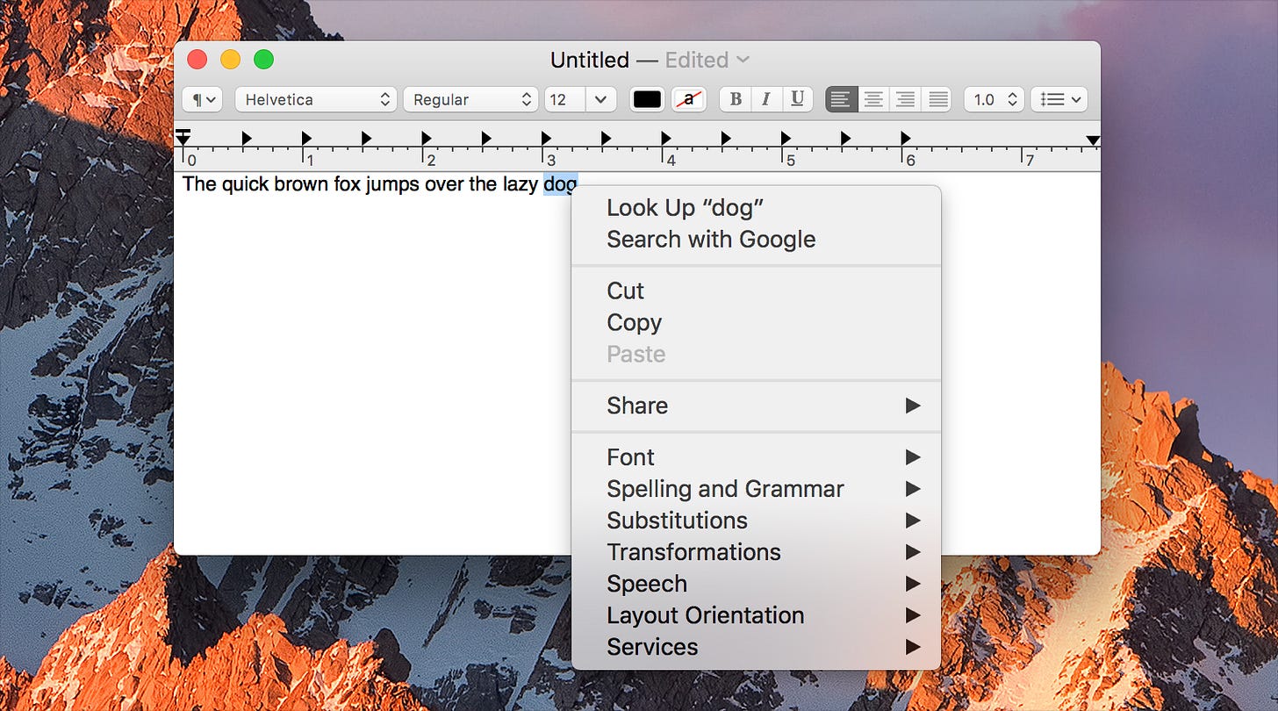Choose Look Up "dog" in the menu
The height and width of the screenshot is (711, 1278).
coord(684,208)
